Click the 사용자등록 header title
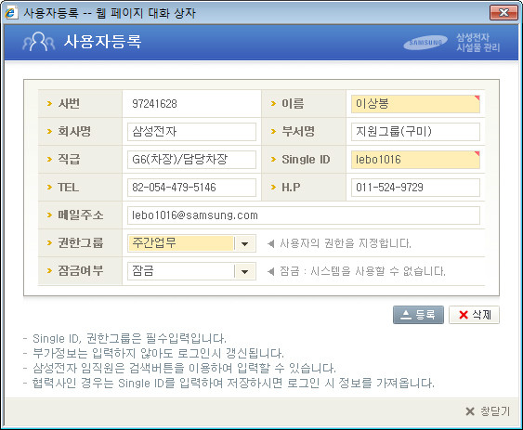 point(103,42)
